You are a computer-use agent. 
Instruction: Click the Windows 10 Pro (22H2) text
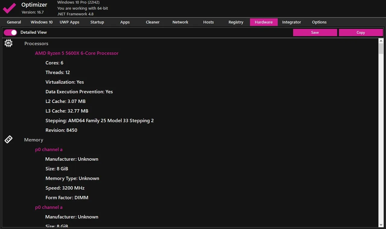tap(78, 2)
